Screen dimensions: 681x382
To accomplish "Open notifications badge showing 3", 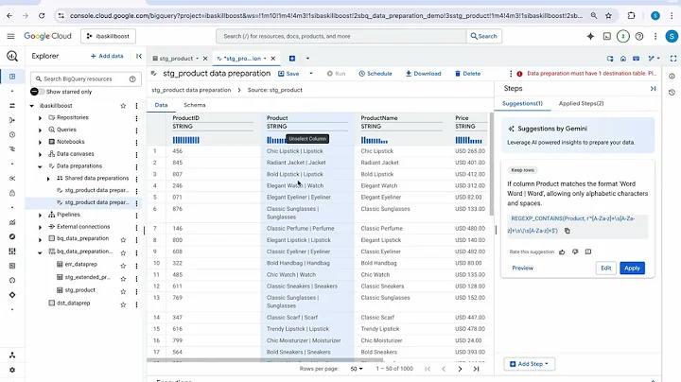I will pyautogui.click(x=622, y=37).
